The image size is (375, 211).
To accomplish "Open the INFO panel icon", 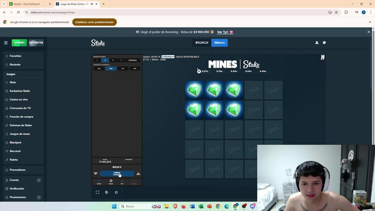I will pyautogui.click(x=122, y=182).
